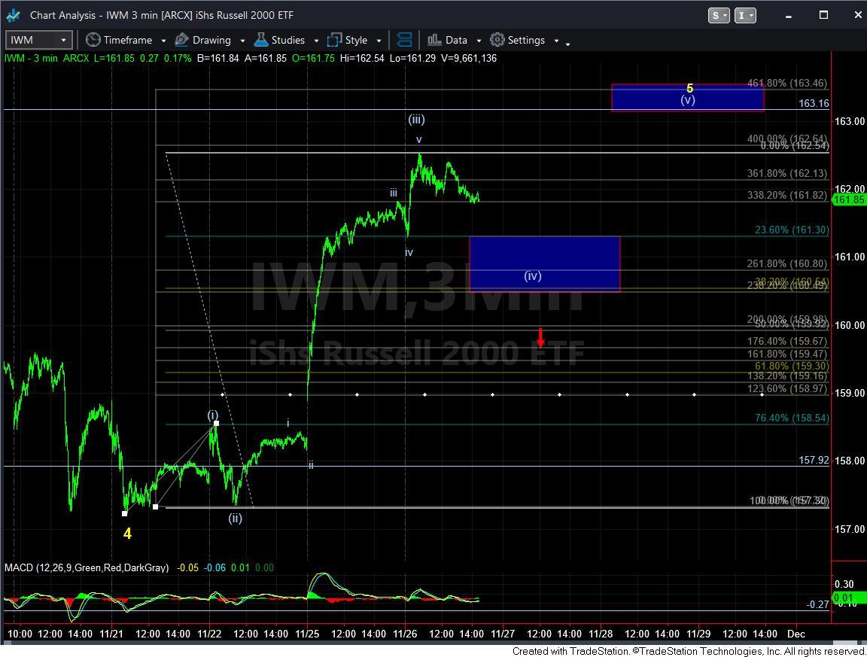
Task: Click the 76.40% (158.54) retracement label
Action: 792,418
